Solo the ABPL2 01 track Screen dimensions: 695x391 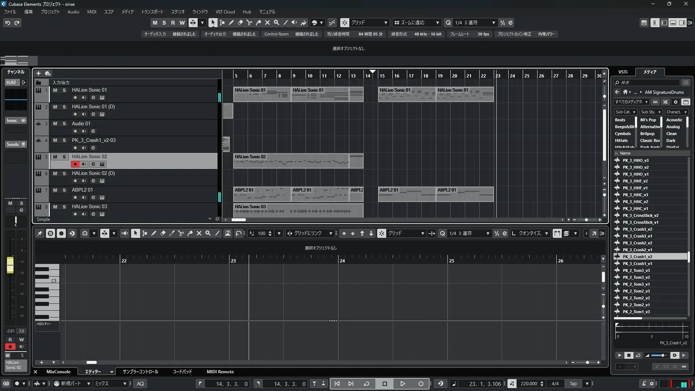[x=64, y=190]
